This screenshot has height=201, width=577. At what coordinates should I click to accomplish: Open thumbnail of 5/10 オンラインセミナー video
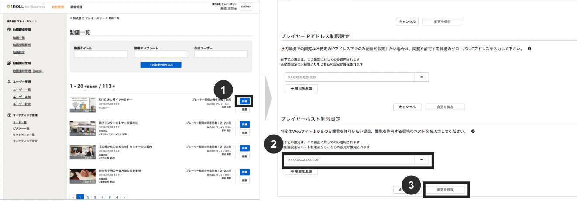[x=82, y=105]
